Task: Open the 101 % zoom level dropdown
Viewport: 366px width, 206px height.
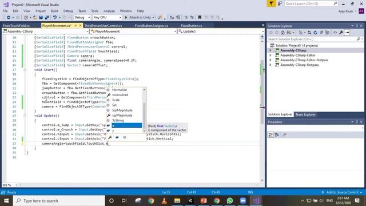Action: tap(10, 185)
